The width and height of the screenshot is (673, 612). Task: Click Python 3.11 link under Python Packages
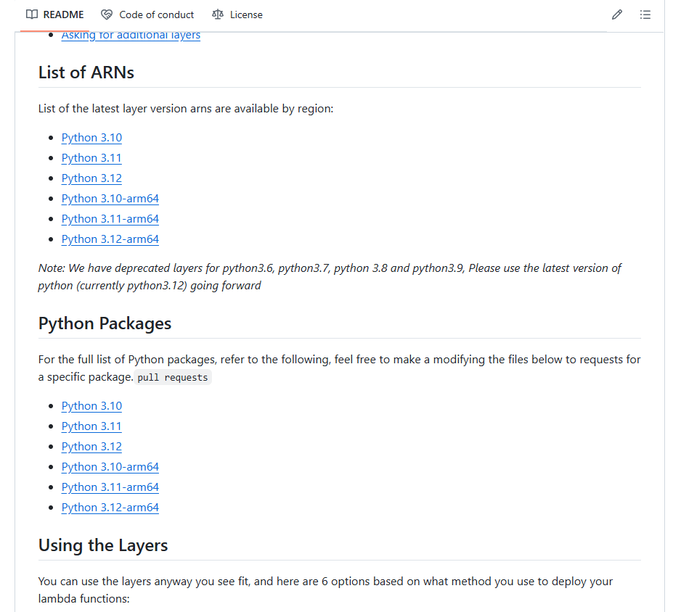[x=91, y=426]
